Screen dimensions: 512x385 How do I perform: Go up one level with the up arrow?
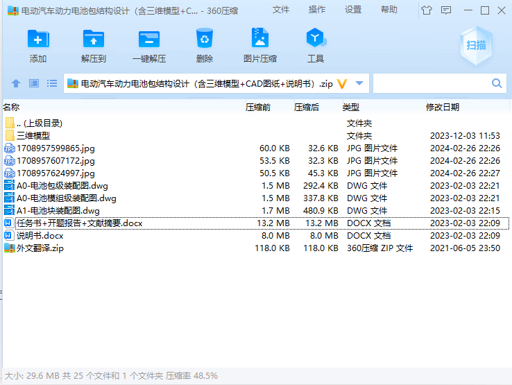[16, 84]
